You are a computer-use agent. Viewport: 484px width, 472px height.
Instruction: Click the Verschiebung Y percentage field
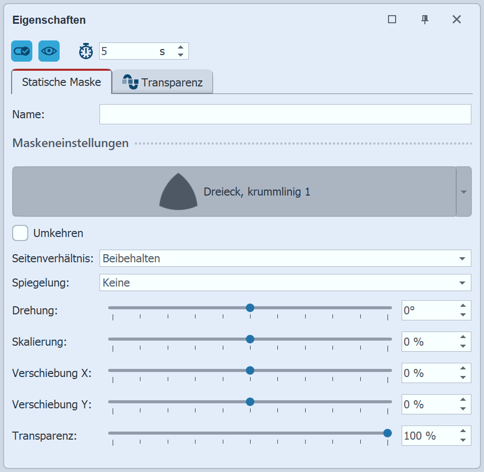pos(428,404)
